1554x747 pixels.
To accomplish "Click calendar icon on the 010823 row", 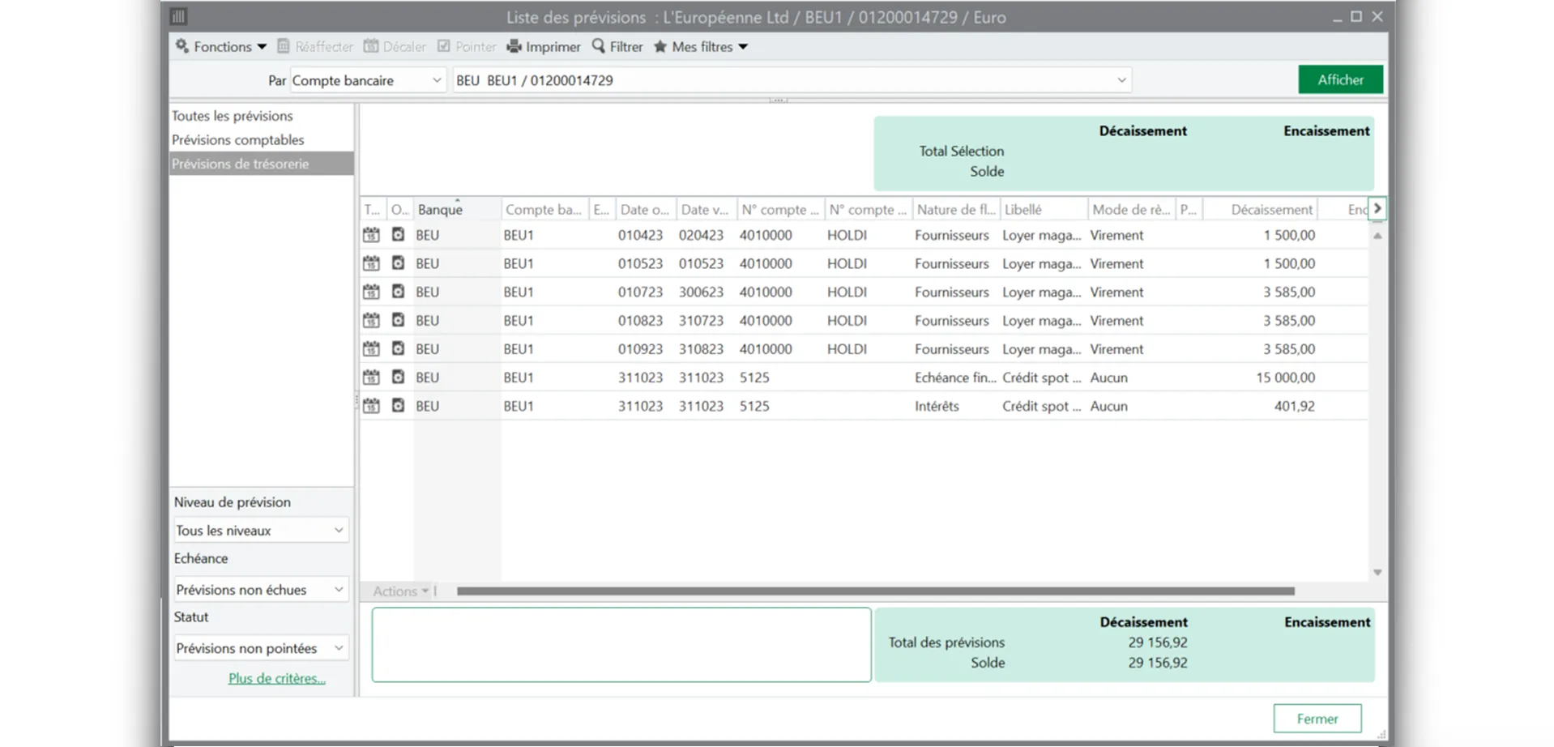I will point(371,320).
